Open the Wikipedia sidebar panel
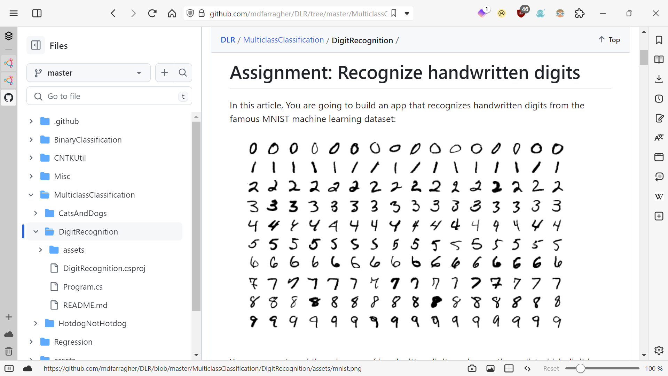 pyautogui.click(x=659, y=197)
